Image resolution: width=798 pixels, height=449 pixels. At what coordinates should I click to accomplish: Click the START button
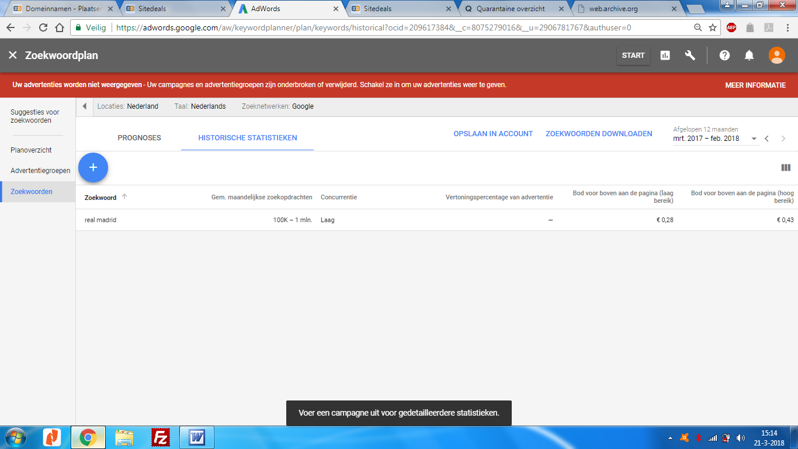tap(633, 56)
